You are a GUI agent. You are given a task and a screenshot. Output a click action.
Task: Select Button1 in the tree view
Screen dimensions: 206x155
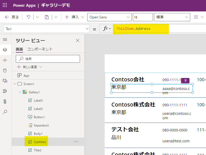pos(39,117)
